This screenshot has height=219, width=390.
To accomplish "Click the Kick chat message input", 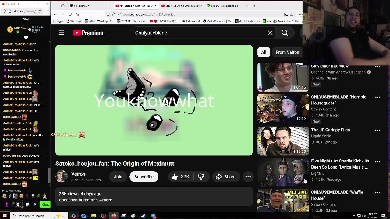I will click(12, 204).
